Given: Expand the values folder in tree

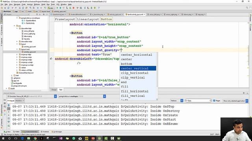Looking at the screenshot, I should (17, 67).
